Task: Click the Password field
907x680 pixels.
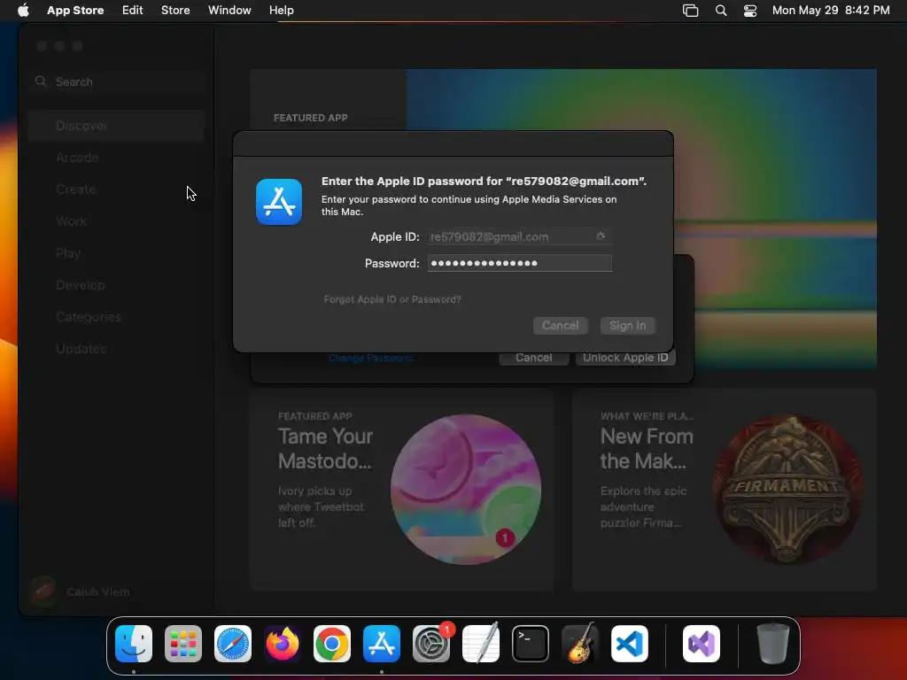Action: pos(519,263)
